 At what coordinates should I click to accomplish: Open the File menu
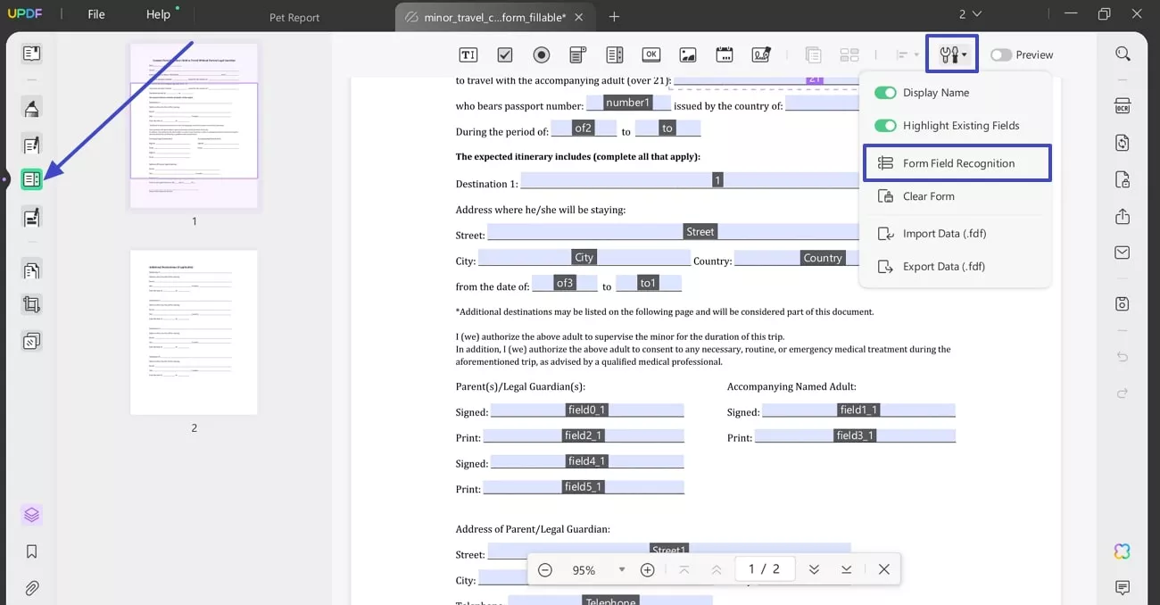tap(96, 14)
